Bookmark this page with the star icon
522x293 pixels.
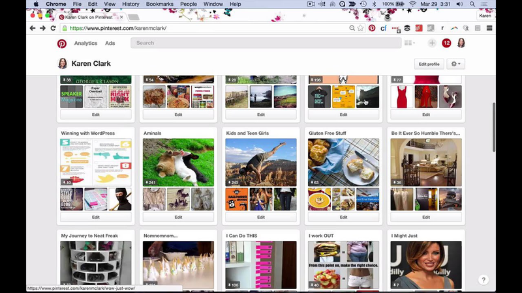pos(360,28)
